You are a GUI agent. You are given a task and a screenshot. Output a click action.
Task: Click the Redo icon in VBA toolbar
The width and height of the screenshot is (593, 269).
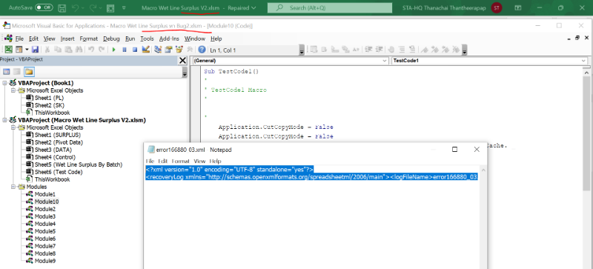pos(102,50)
